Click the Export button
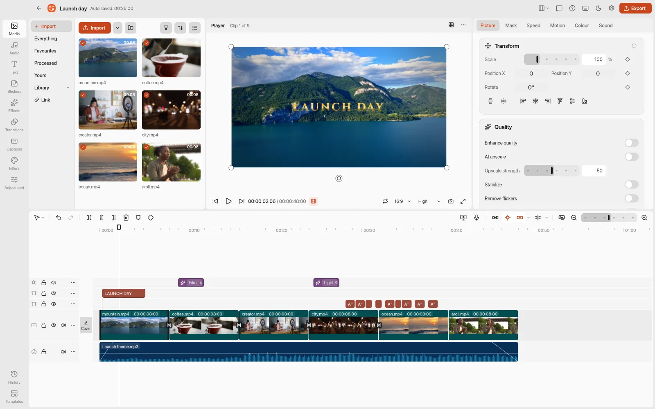Viewport: 655px width, 409px height. (x=635, y=8)
